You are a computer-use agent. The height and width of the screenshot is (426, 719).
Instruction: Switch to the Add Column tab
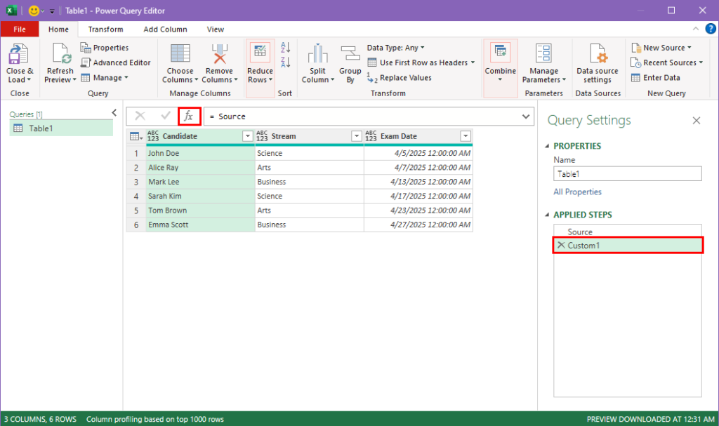point(166,29)
